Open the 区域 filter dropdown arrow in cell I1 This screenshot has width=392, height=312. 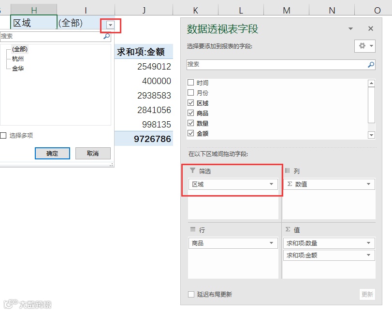[110, 25]
